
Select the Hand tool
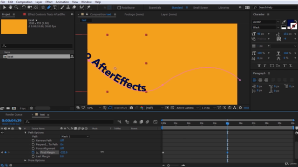10,7
